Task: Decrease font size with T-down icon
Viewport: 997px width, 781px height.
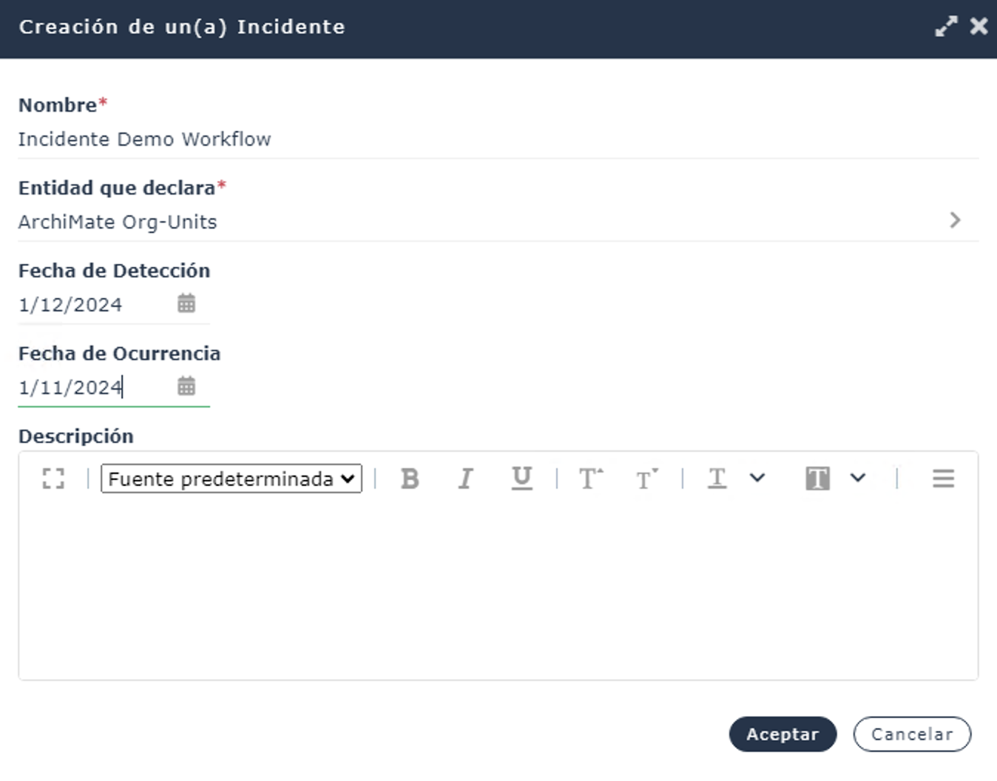Action: pyautogui.click(x=646, y=479)
